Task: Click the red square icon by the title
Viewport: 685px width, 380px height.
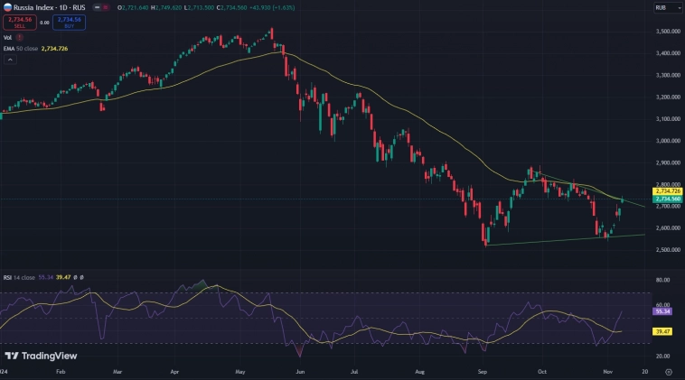Action: click(106, 7)
